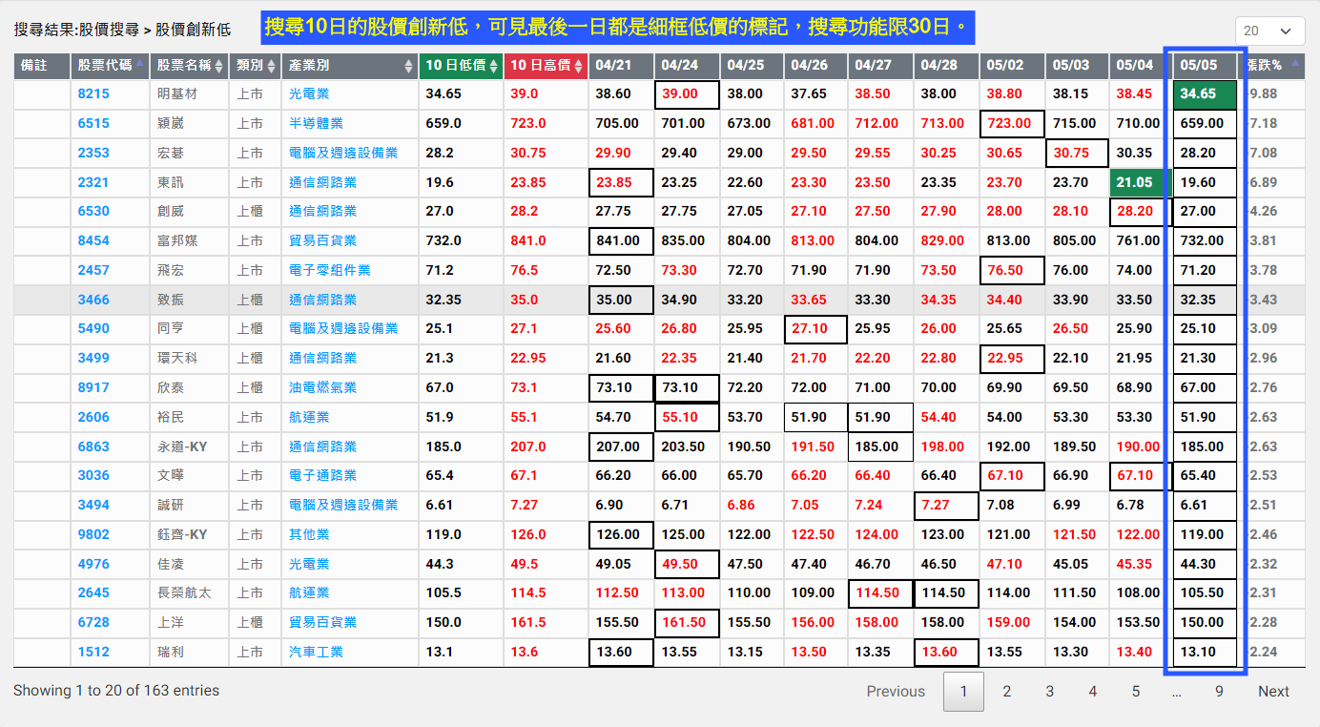This screenshot has height=727, width=1320.
Task: Go to page 3 in pagination
Action: (1049, 692)
